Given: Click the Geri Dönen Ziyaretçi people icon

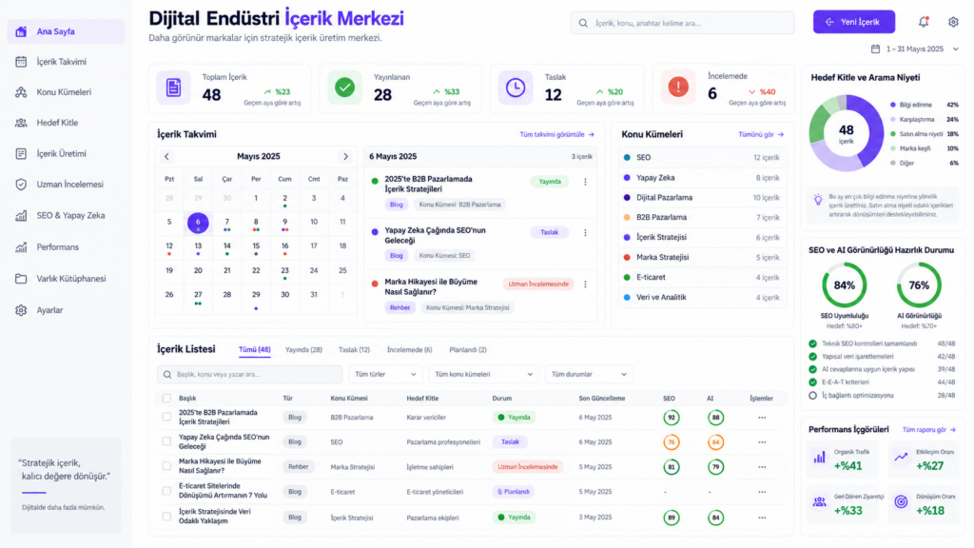Looking at the screenshot, I should (x=820, y=501).
